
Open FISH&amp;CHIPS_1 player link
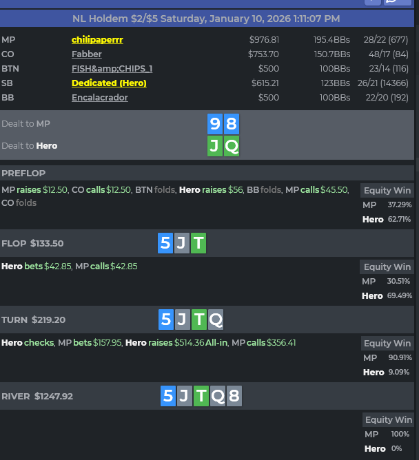click(112, 69)
